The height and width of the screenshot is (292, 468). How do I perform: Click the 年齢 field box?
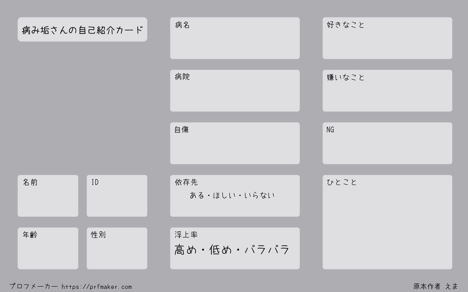[x=48, y=248]
